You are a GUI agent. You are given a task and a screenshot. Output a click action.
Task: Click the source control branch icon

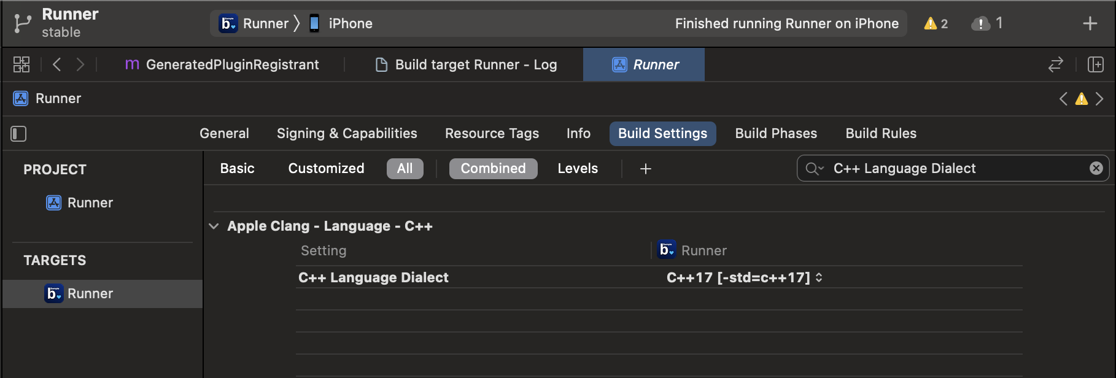click(23, 23)
